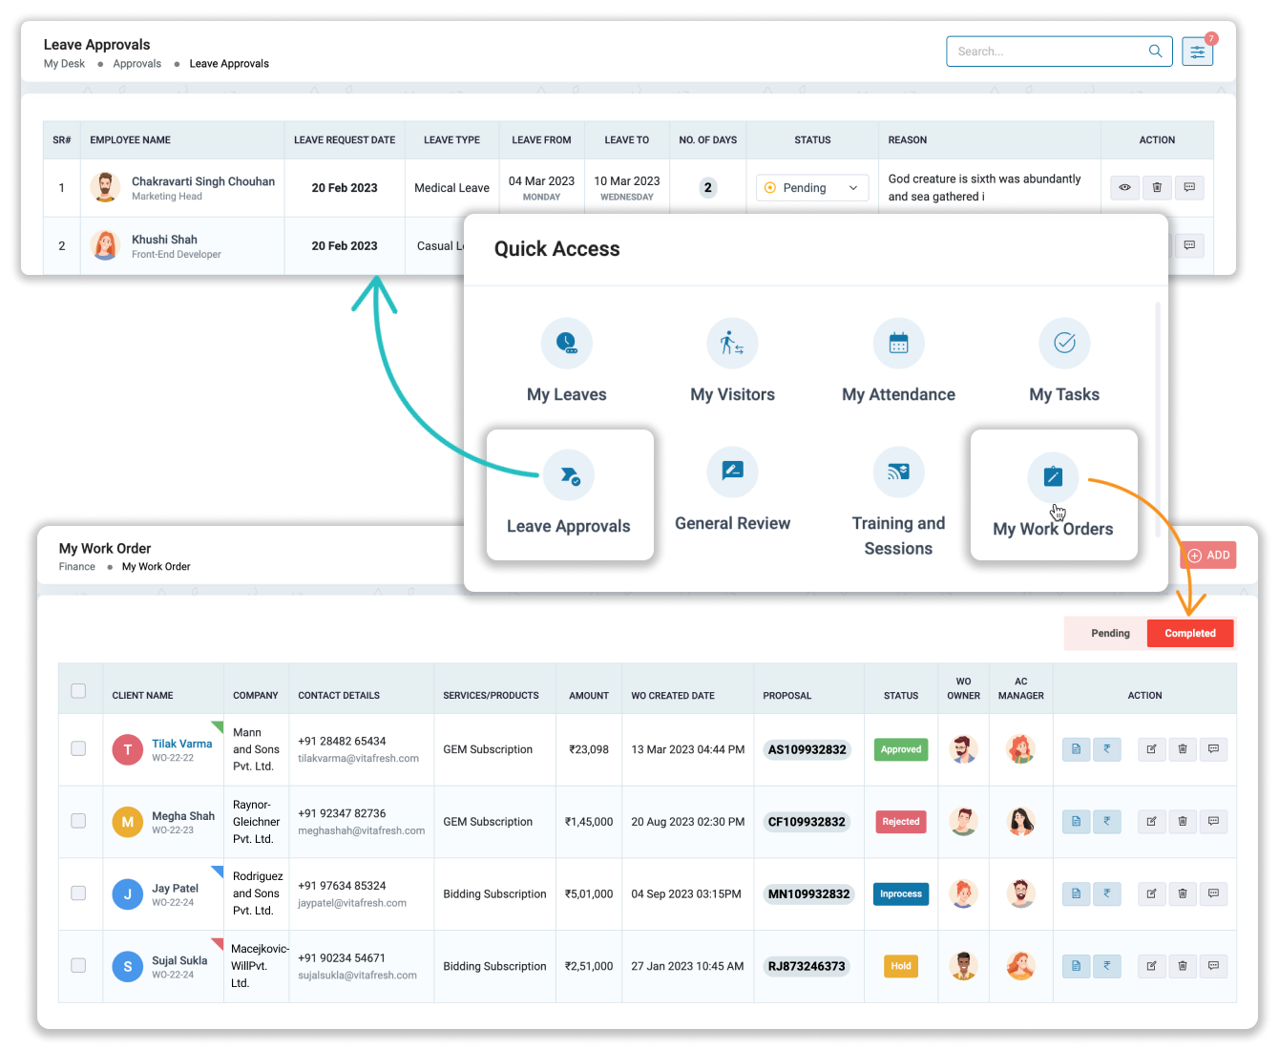Screen dimensions: 1279x1050
Task: Open My Tasks checkmark icon
Action: pos(1064,344)
